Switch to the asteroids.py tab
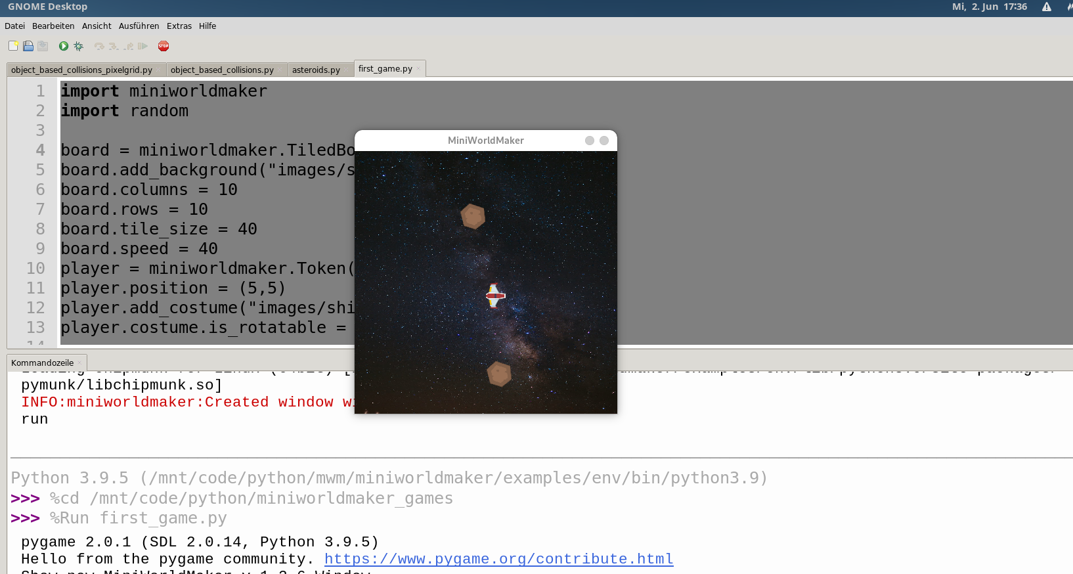The height and width of the screenshot is (574, 1073). coord(316,70)
